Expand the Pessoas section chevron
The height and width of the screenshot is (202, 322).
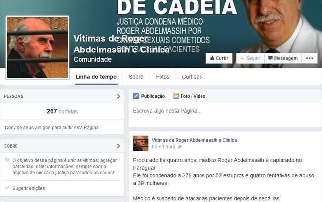point(118,96)
